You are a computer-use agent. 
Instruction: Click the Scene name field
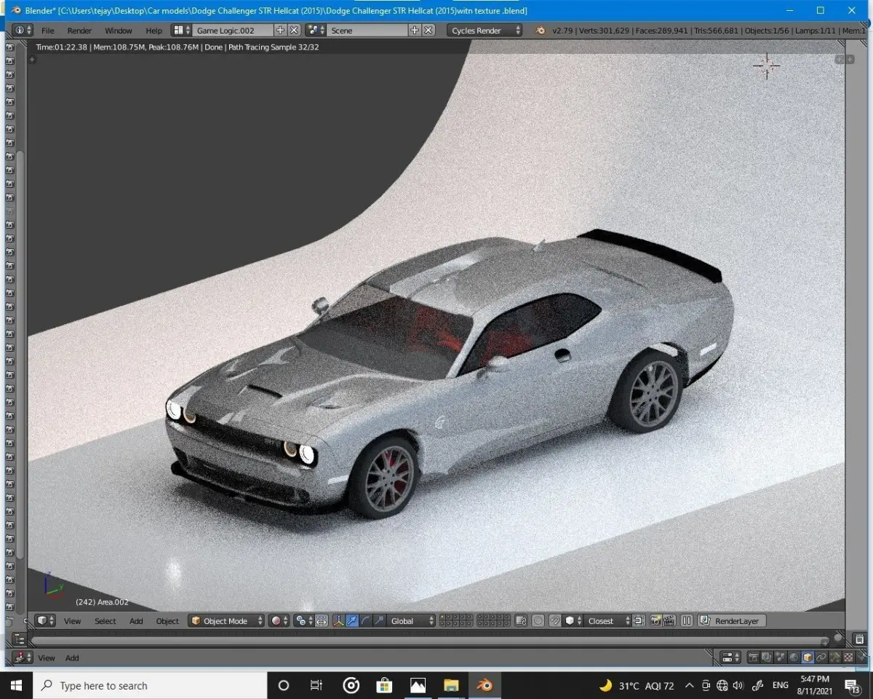(367, 30)
